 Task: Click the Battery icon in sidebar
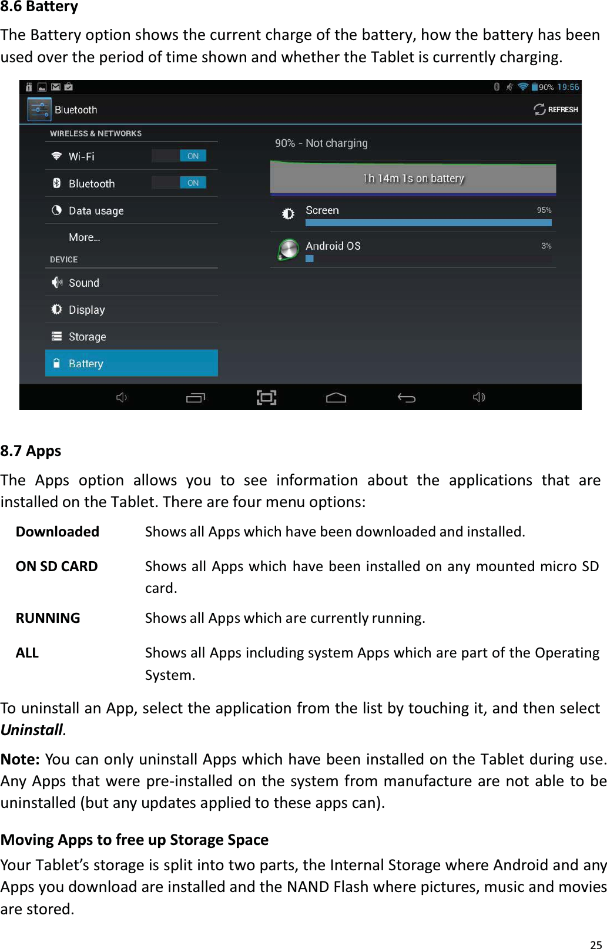tap(56, 363)
